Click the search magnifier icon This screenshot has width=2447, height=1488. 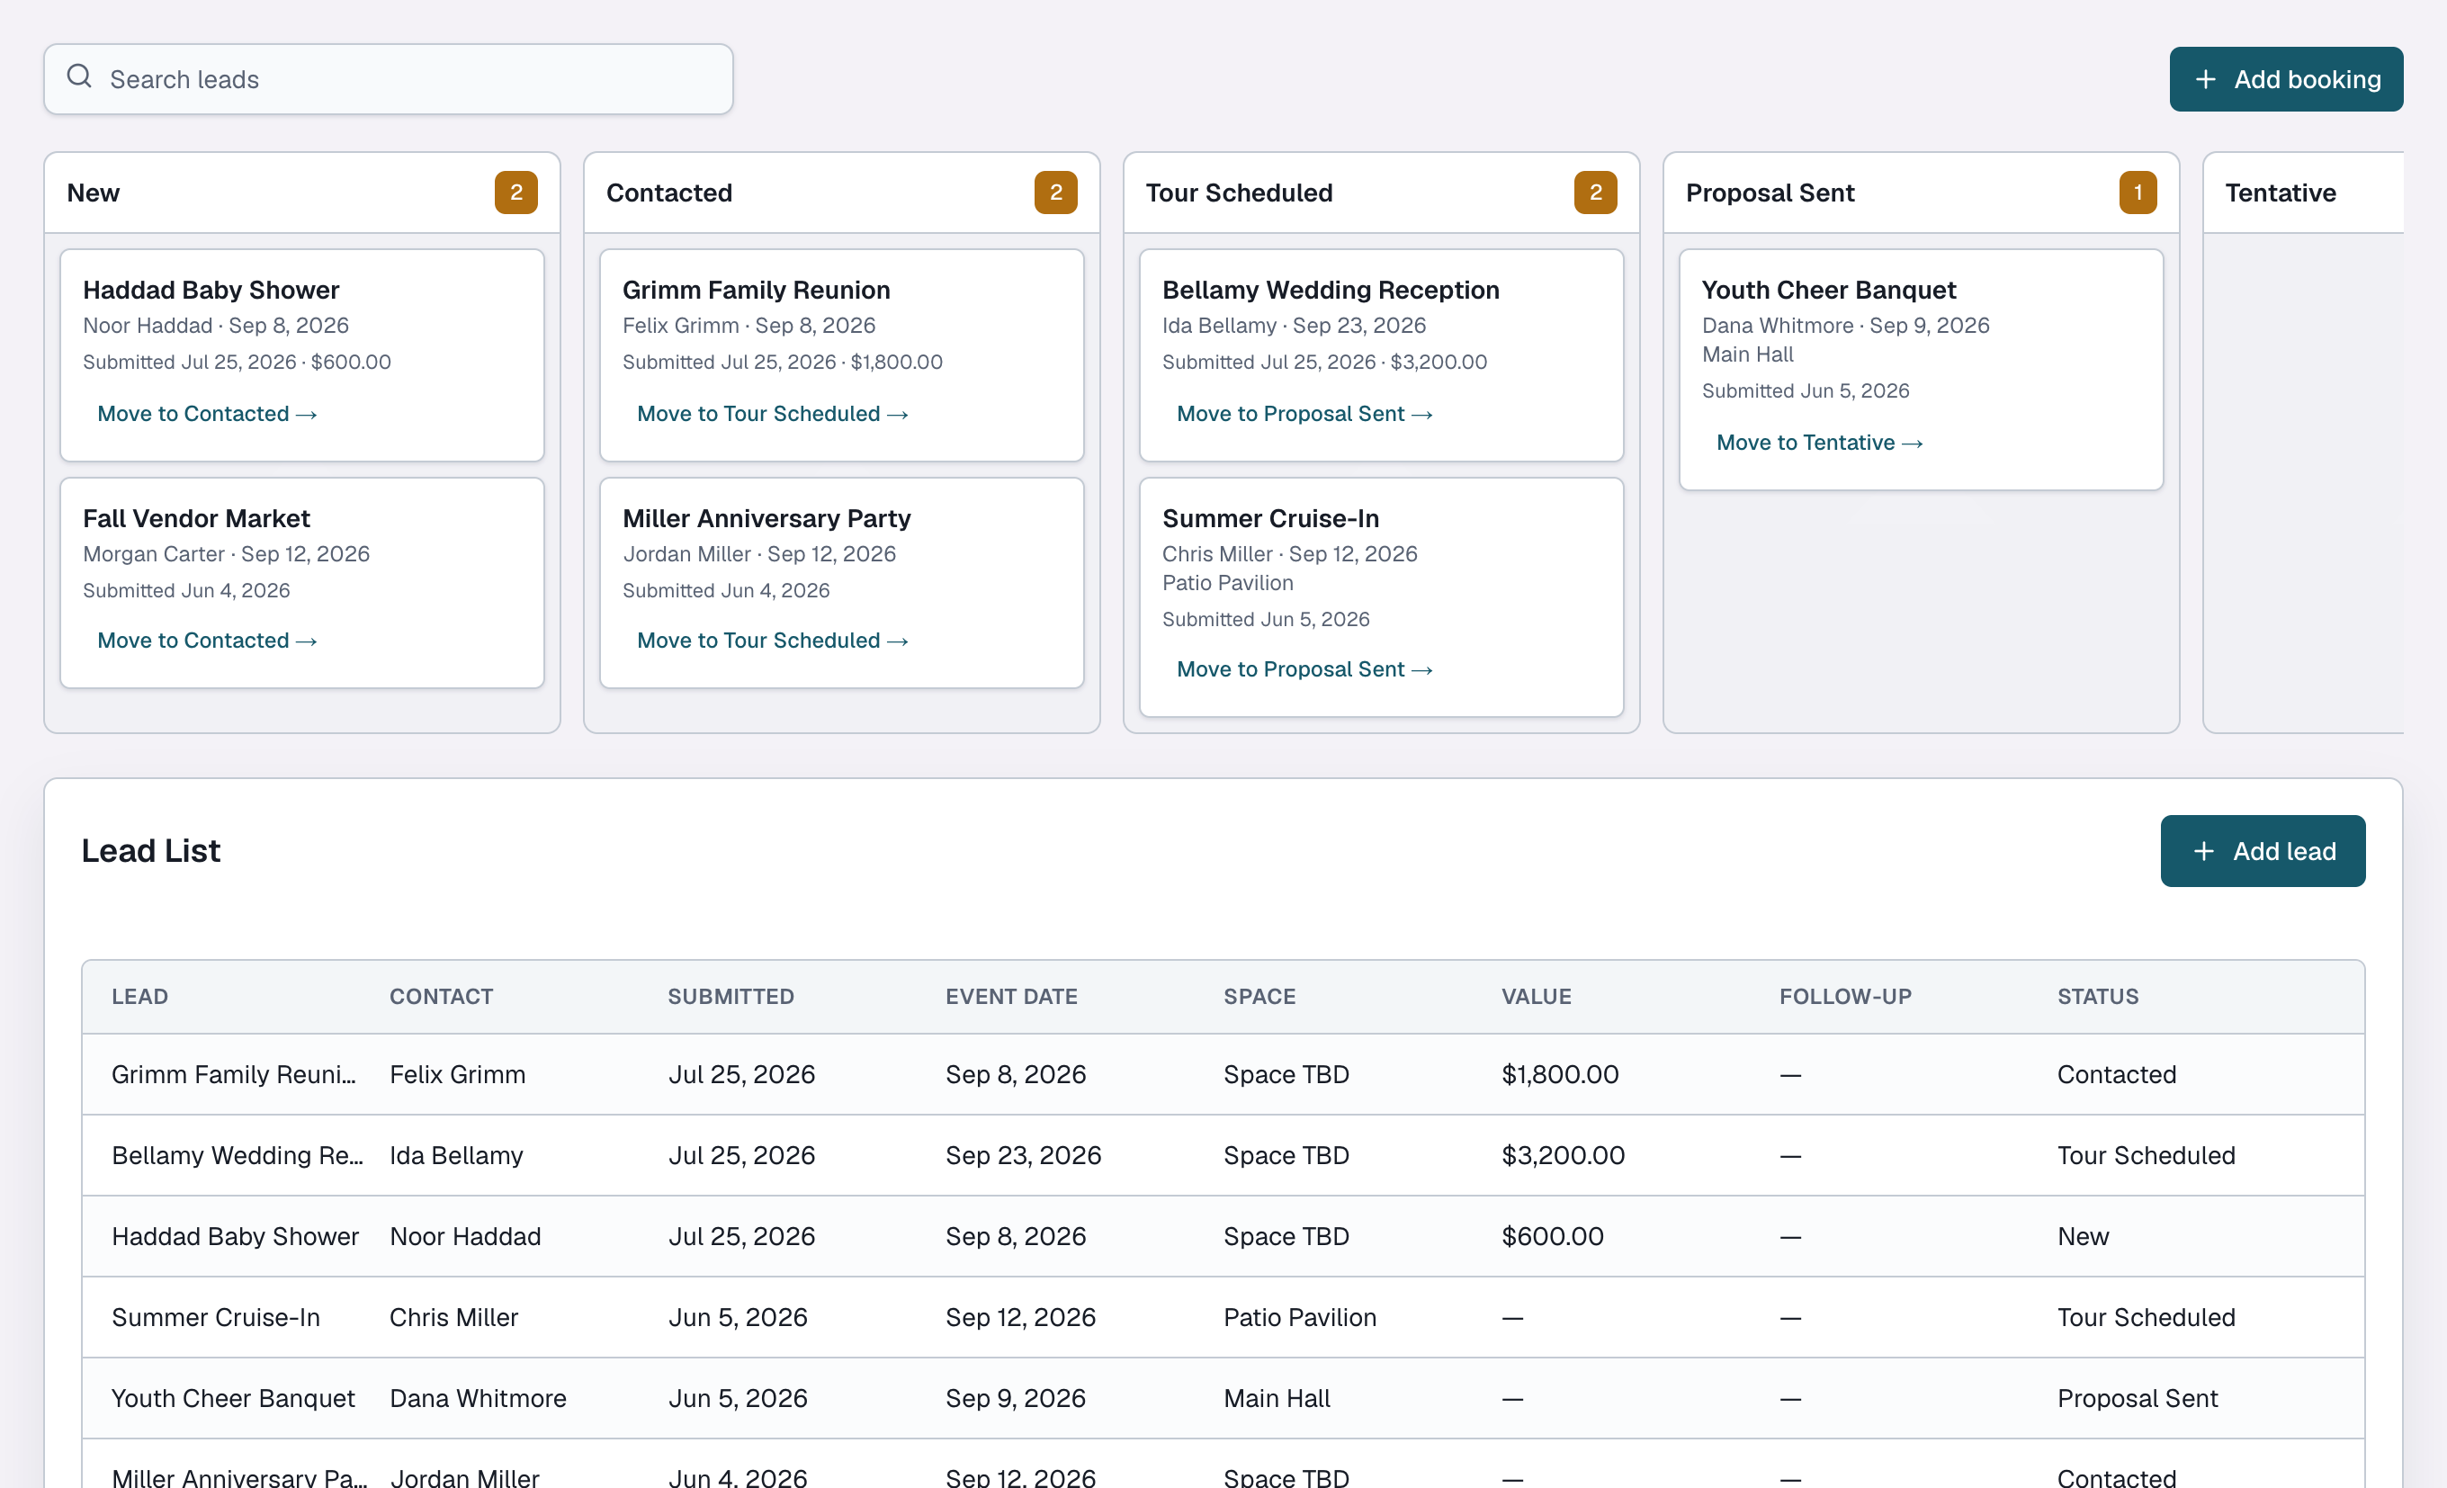point(79,76)
